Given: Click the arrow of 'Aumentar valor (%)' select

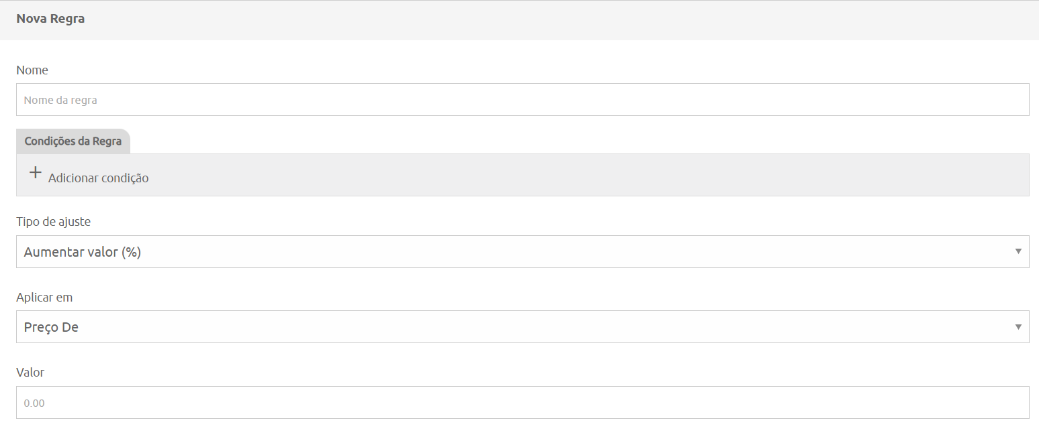Looking at the screenshot, I should 1018,252.
